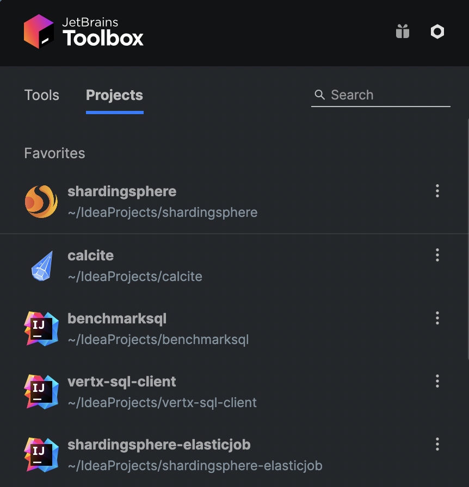Viewport: 469px width, 487px height.
Task: Click path ~/IdeaProjects/shardingsphere-elasticjob
Action: click(x=195, y=466)
